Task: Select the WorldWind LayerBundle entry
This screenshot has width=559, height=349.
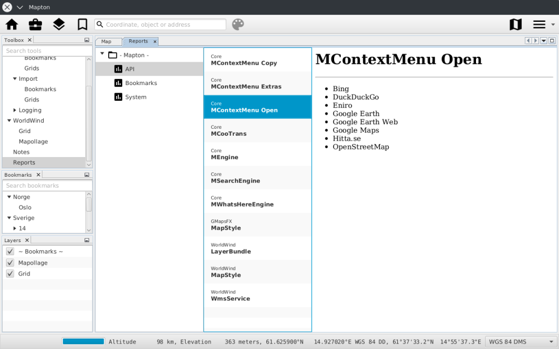Action: click(x=258, y=248)
